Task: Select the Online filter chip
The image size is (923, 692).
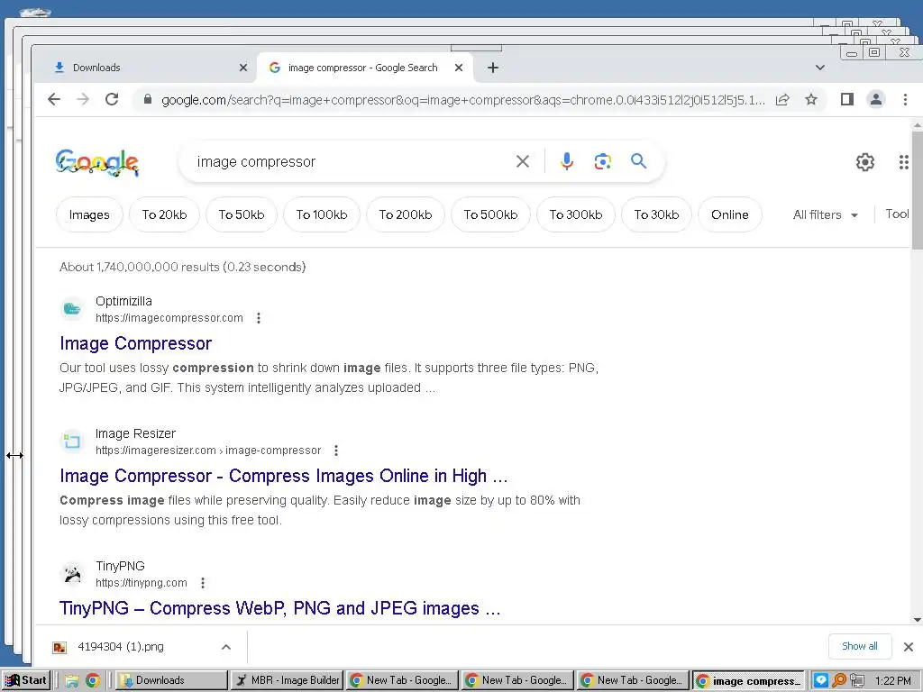Action: tap(730, 214)
